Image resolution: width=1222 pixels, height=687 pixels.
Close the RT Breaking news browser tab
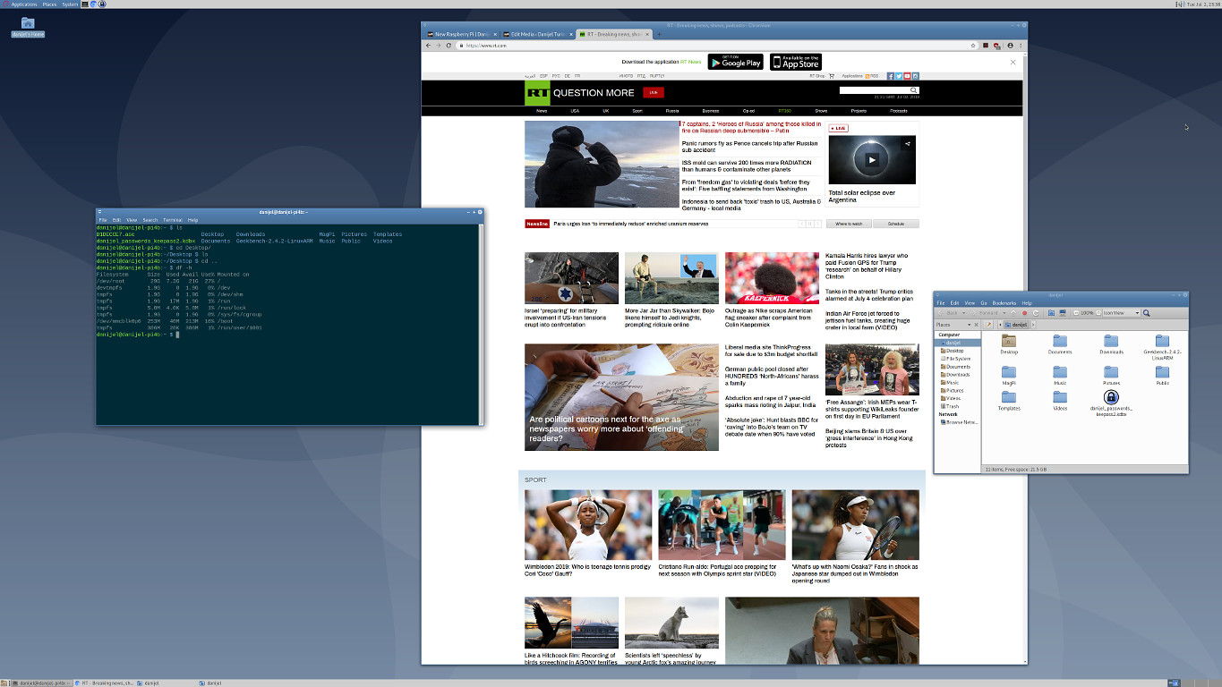tap(647, 34)
